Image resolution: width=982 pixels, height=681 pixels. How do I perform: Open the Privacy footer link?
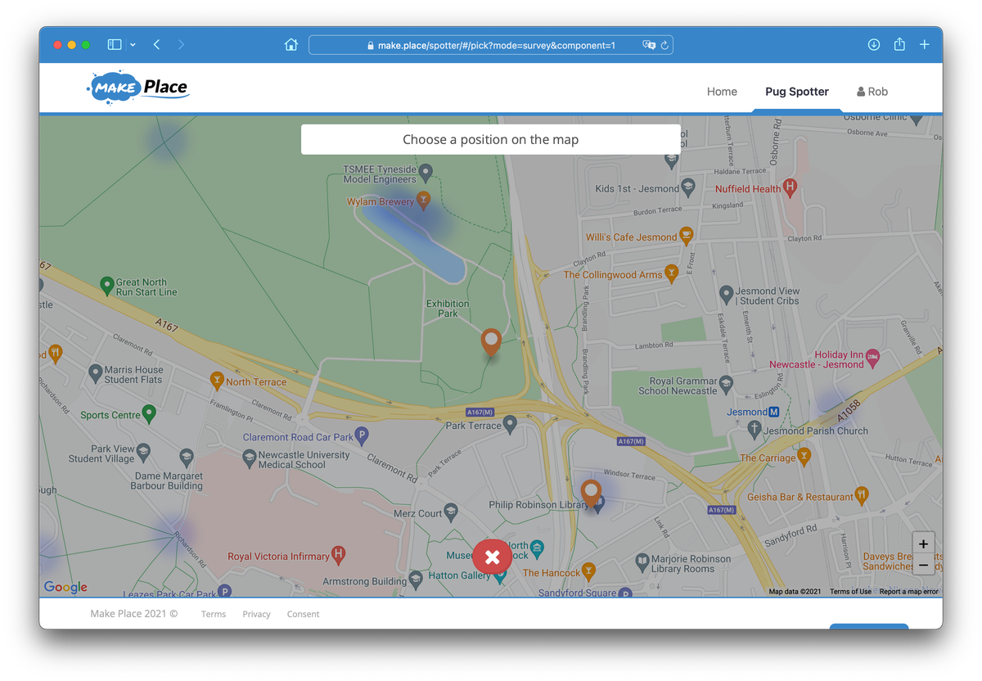(x=256, y=614)
